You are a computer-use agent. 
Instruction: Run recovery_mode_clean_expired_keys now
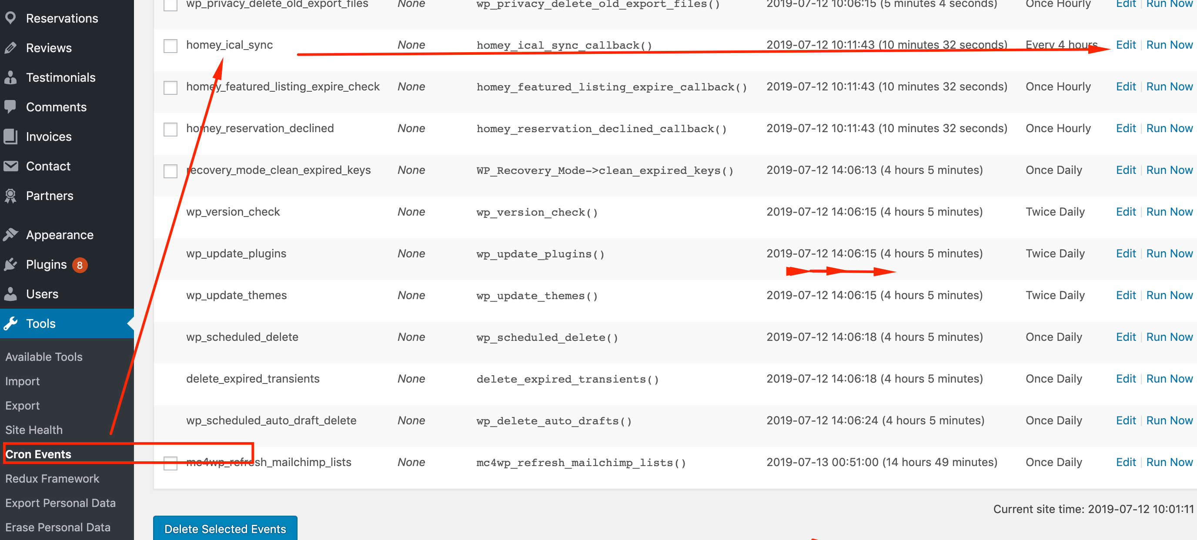point(1169,170)
